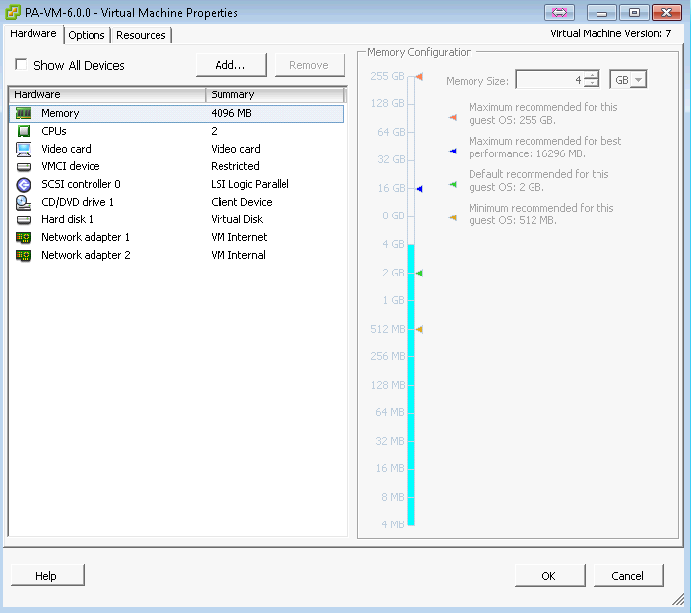
Task: Click the LSI Logic Parallel summary
Action: tap(250, 184)
